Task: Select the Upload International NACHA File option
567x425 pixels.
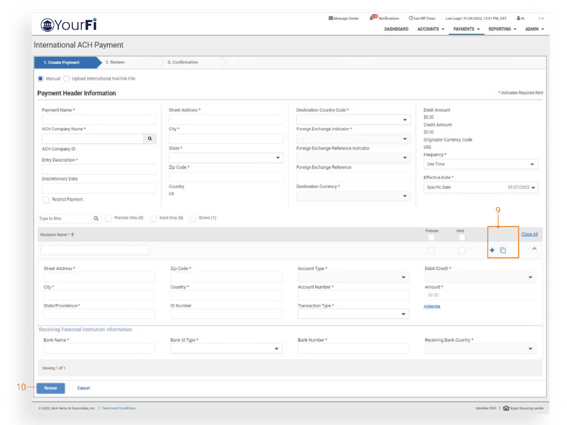Action: coord(67,79)
